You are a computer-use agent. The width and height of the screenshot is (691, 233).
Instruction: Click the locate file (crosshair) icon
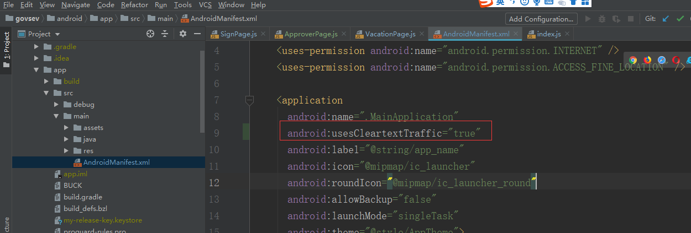pos(150,34)
